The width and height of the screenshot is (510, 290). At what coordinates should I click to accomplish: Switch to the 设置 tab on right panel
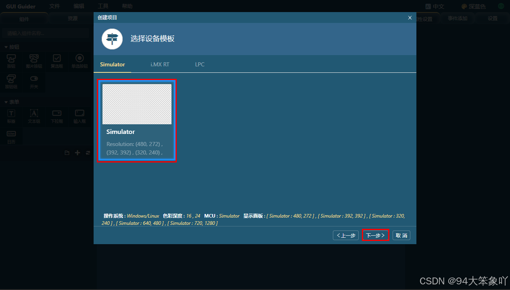point(493,19)
